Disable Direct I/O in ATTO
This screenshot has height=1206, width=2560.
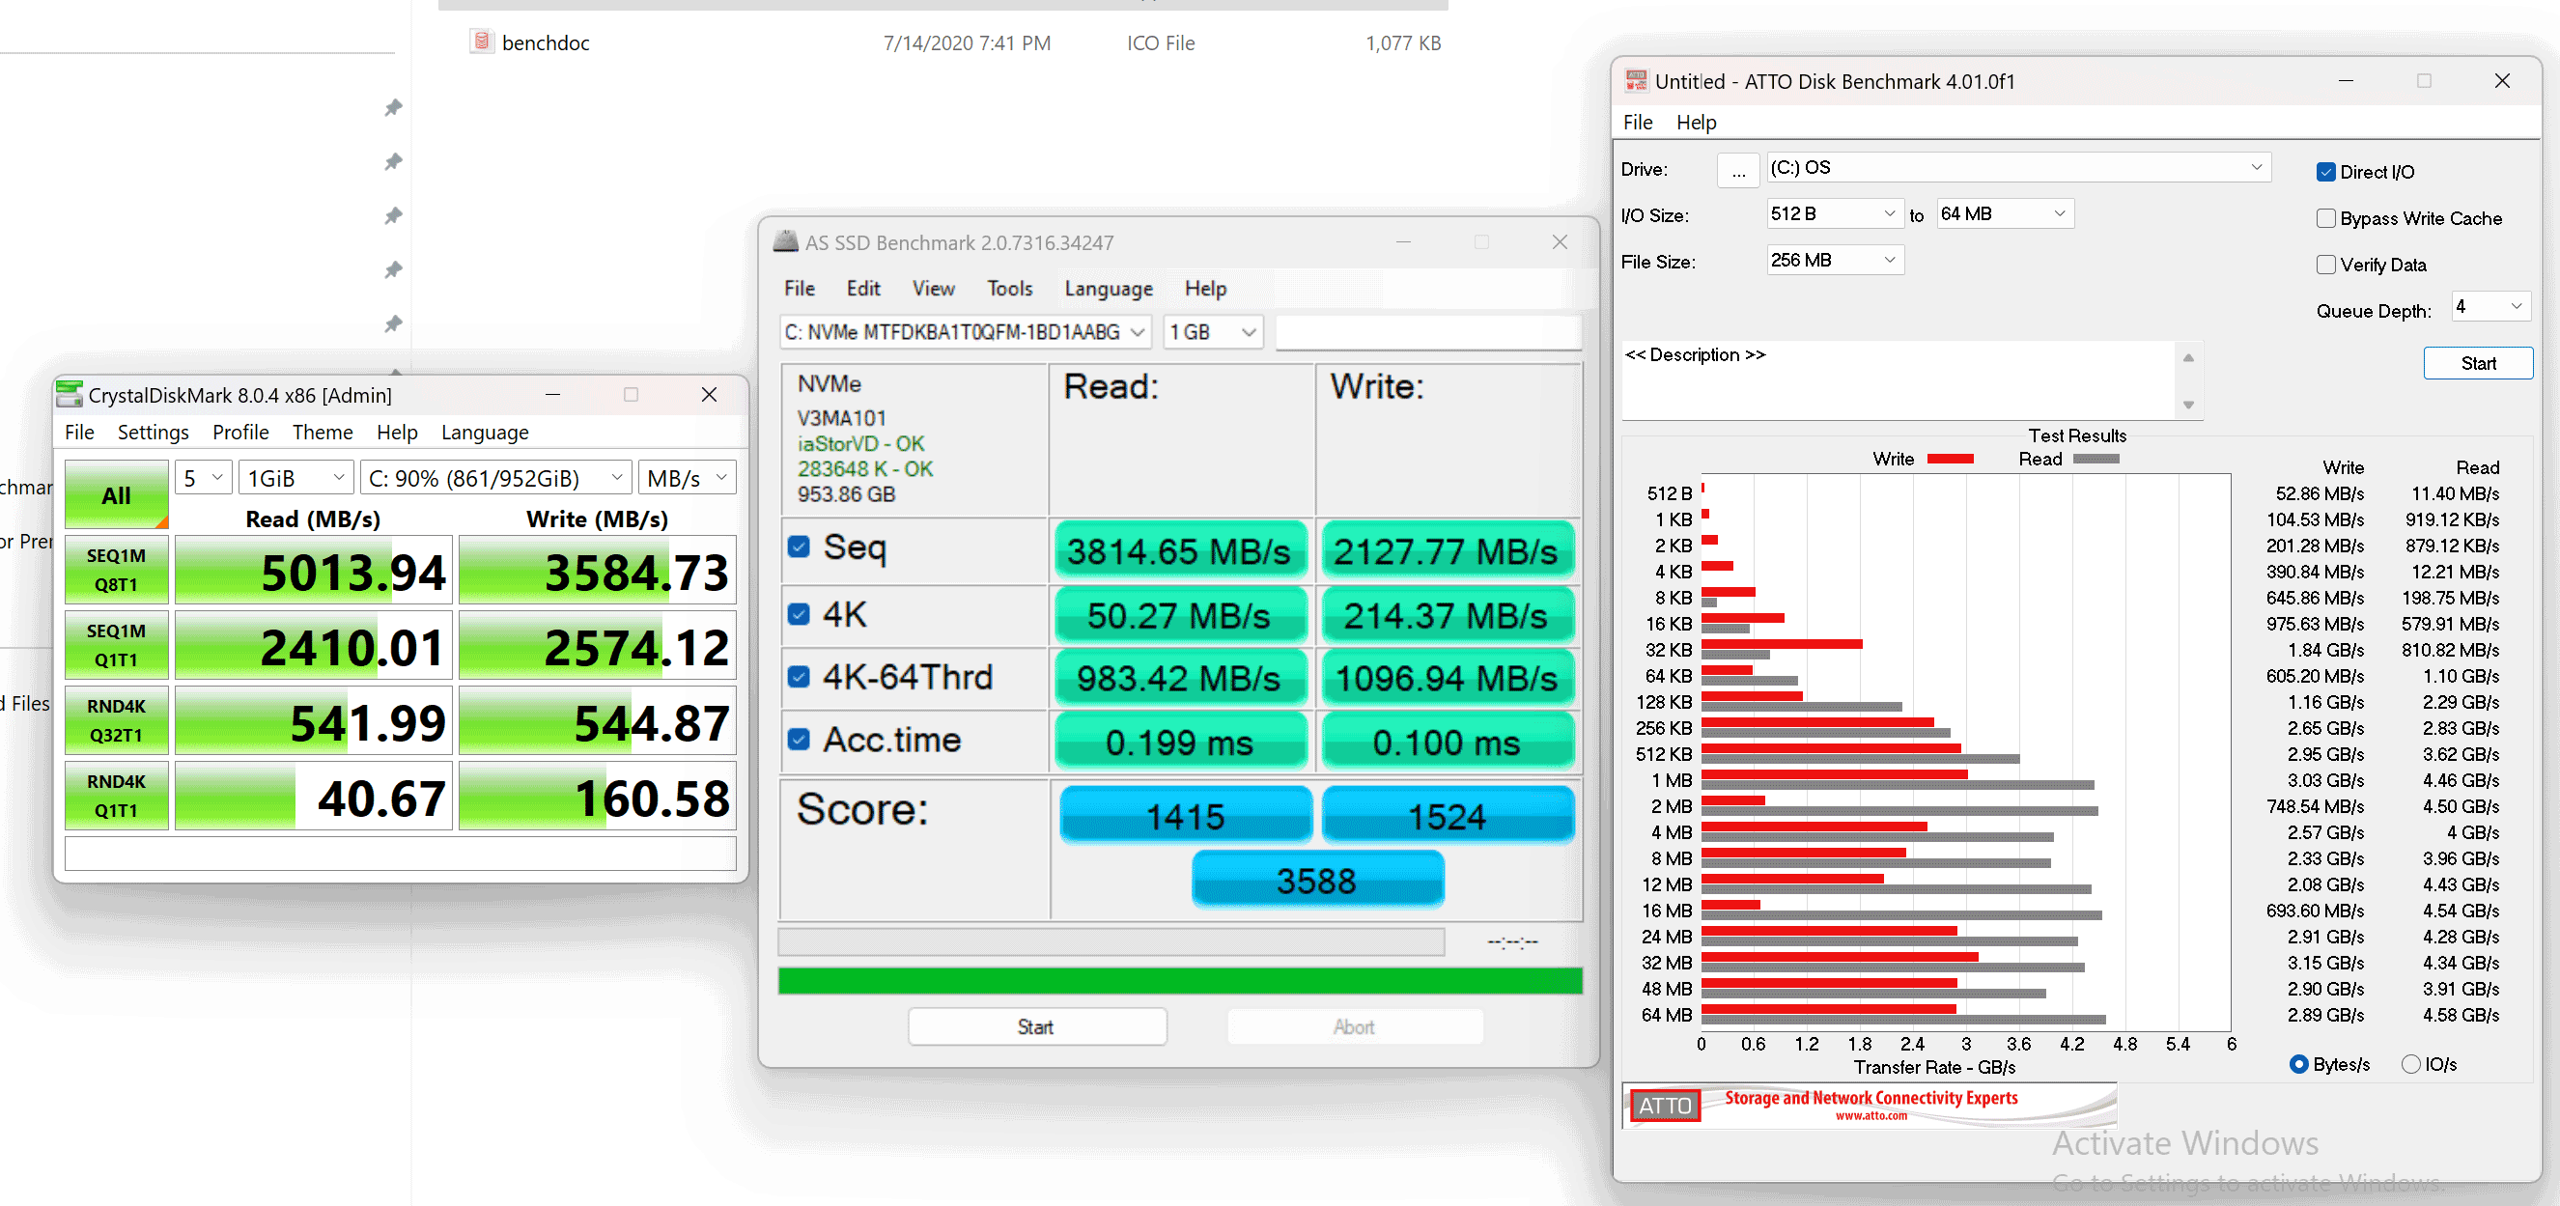tap(2325, 172)
